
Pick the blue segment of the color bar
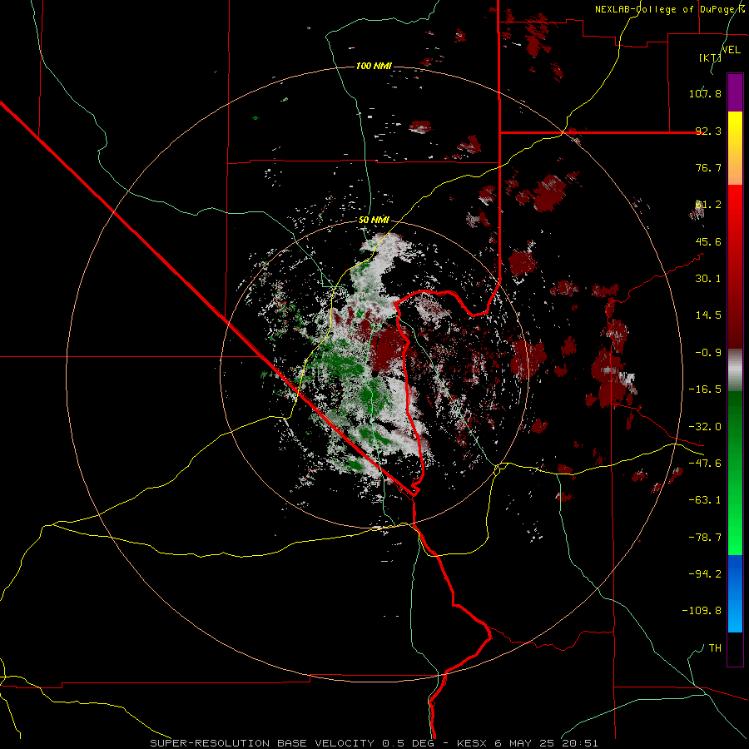point(735,593)
